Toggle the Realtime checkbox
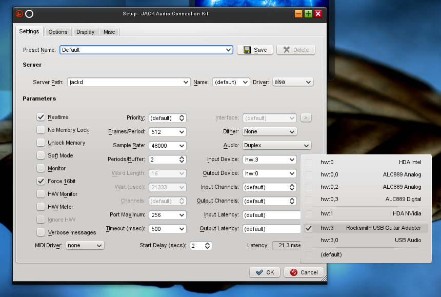Viewport: 441px width, 297px height. point(41,117)
